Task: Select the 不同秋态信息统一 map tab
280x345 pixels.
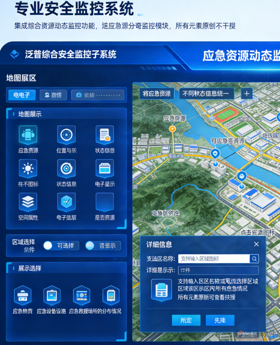Action: pos(206,93)
